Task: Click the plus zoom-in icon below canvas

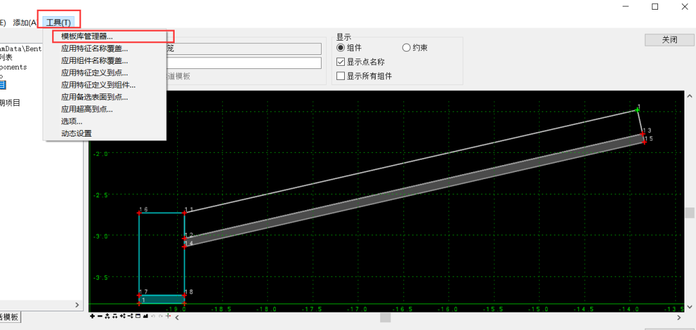Action: [x=92, y=316]
